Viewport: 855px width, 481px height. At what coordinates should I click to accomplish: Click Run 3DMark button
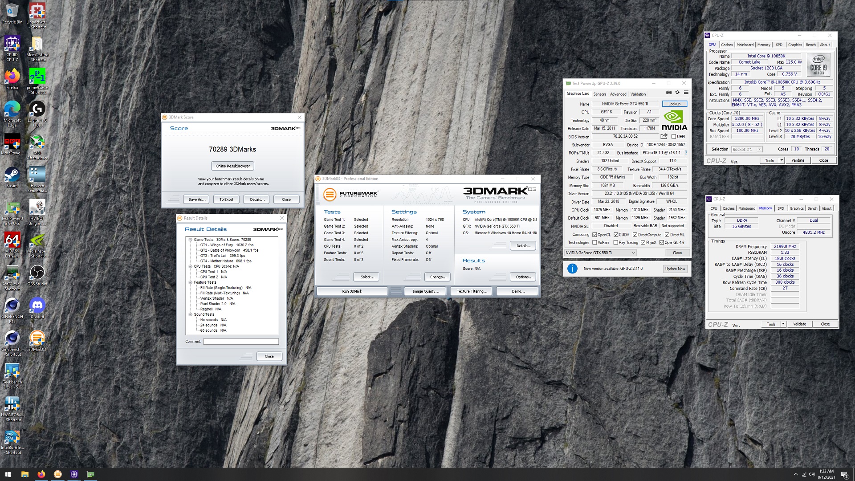click(x=352, y=291)
